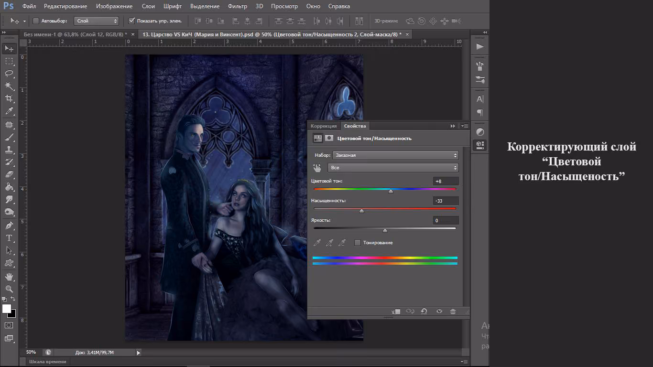Open the Brush presets panel icon
This screenshot has width=653, height=367.
(x=480, y=79)
